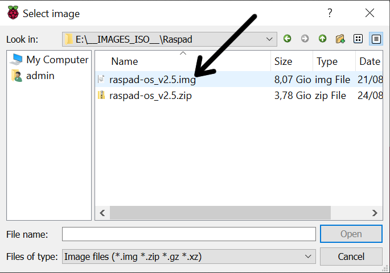Click into the File name input field
This screenshot has height=273, width=390.
[189, 234]
